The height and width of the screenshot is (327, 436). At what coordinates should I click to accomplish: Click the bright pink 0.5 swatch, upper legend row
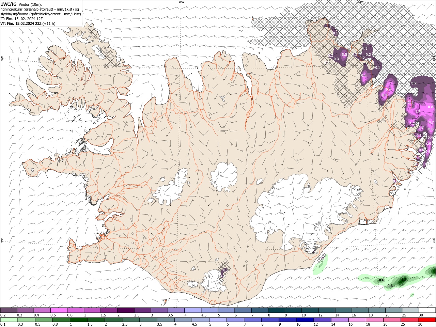coord(59,310)
